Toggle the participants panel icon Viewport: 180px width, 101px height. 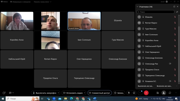164,93
